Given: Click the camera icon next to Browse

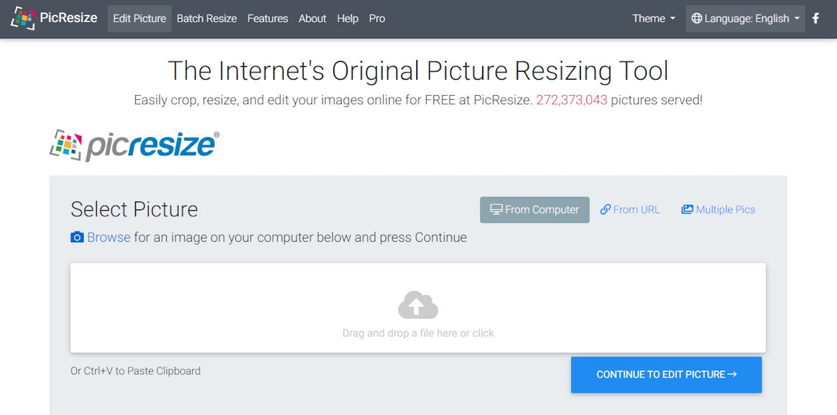Looking at the screenshot, I should click(77, 237).
